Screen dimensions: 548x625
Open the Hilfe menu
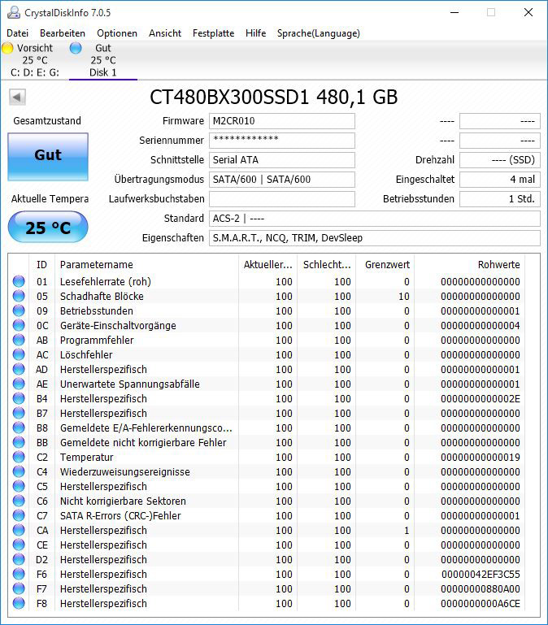point(255,33)
